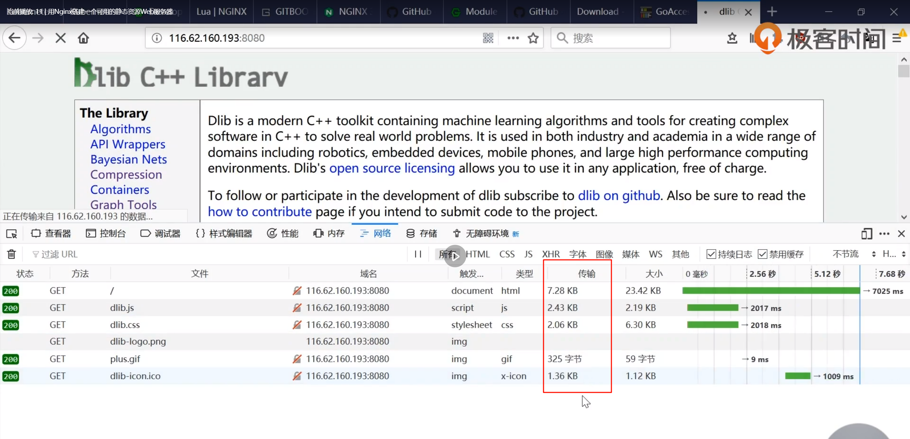Filter requests by HTML type
Screen dimensions: 910x439
pyautogui.click(x=478, y=254)
